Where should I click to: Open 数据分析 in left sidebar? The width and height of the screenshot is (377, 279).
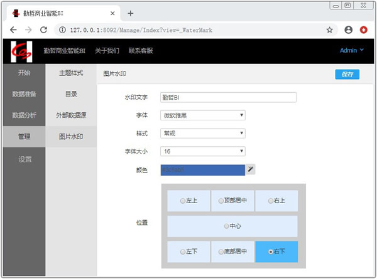[23, 115]
